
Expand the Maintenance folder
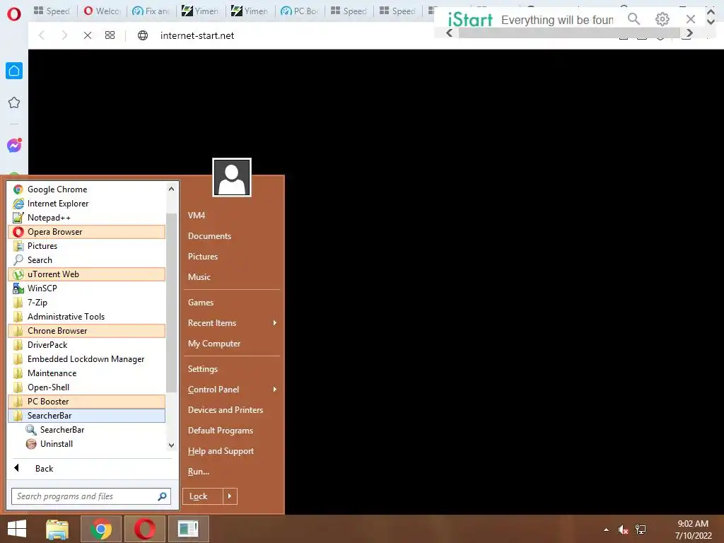coord(87,373)
